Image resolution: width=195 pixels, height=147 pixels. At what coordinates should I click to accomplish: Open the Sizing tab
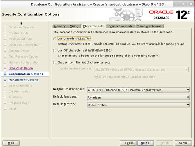(x=74, y=26)
